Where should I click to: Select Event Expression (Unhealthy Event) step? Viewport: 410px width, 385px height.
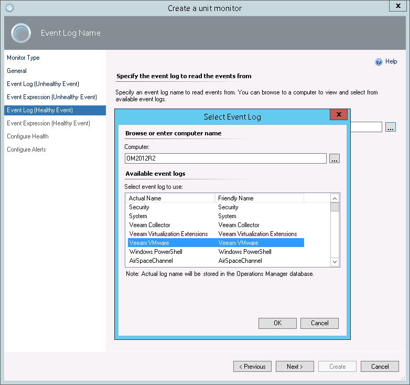(x=52, y=97)
